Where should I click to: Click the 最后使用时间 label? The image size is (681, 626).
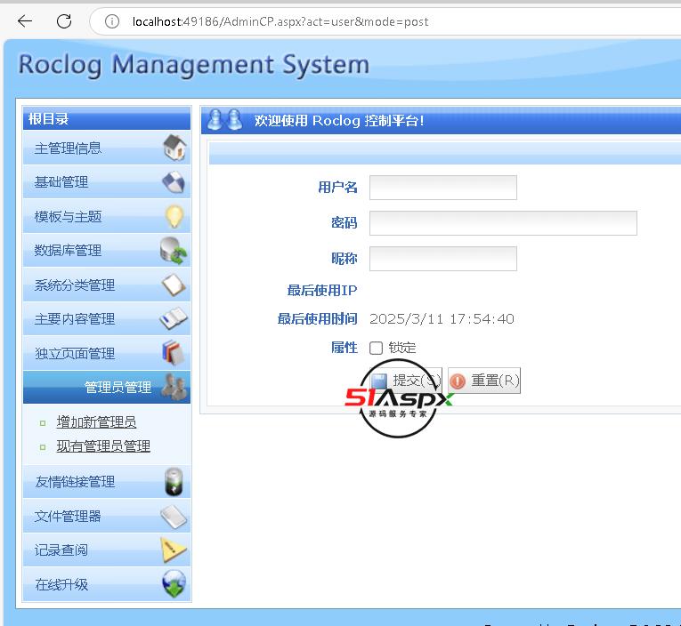pyautogui.click(x=317, y=319)
